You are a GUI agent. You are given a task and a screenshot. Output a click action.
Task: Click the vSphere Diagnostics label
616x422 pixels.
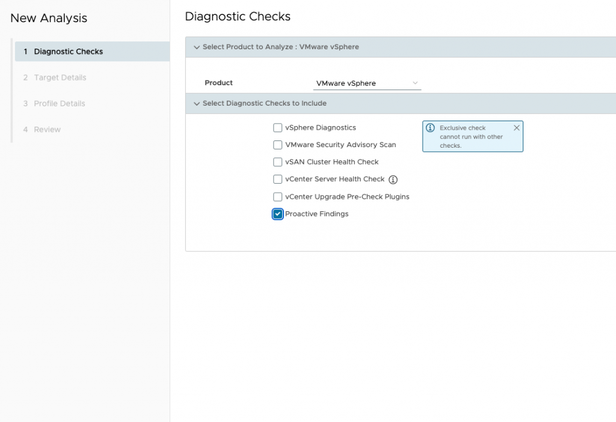tap(321, 127)
